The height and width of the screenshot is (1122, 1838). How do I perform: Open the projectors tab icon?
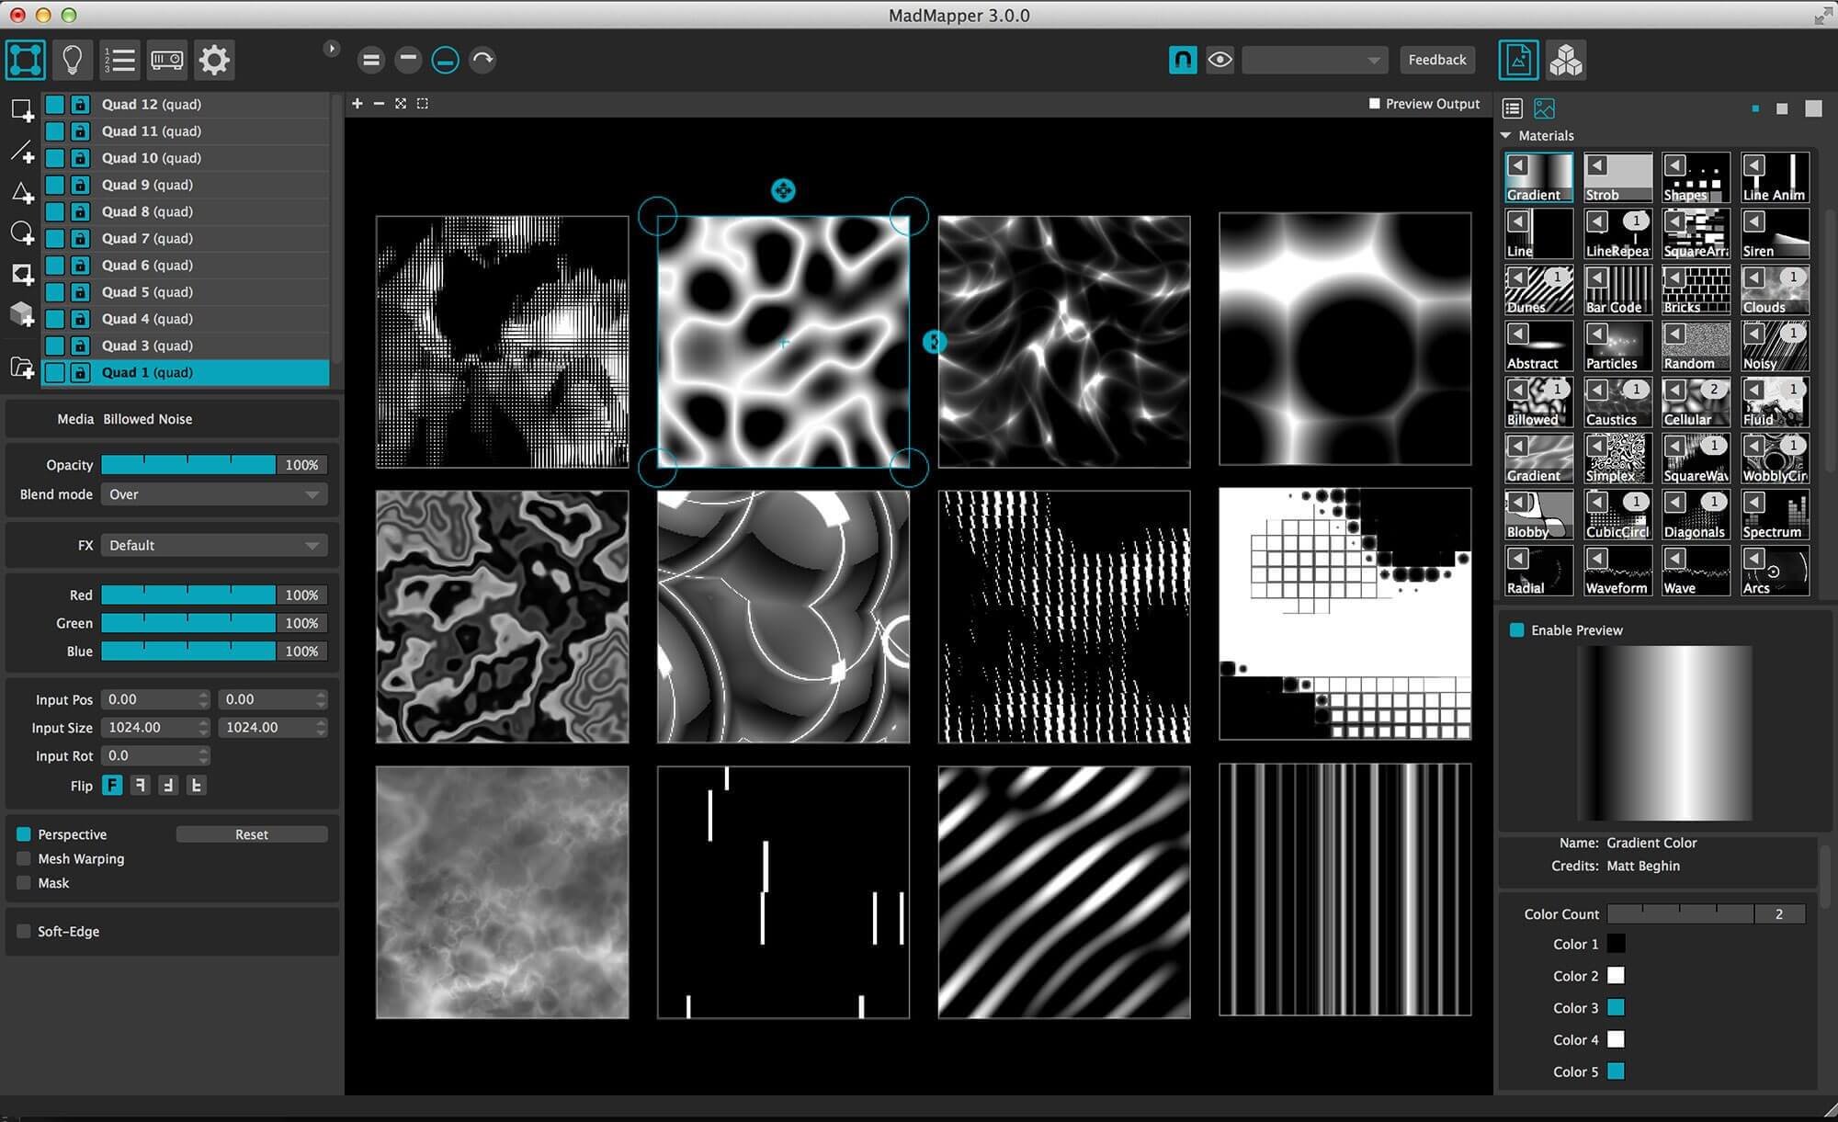167,61
